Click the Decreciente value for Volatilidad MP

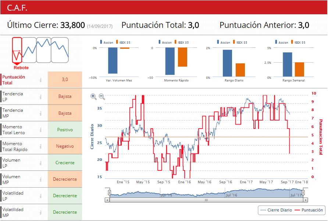(65, 212)
